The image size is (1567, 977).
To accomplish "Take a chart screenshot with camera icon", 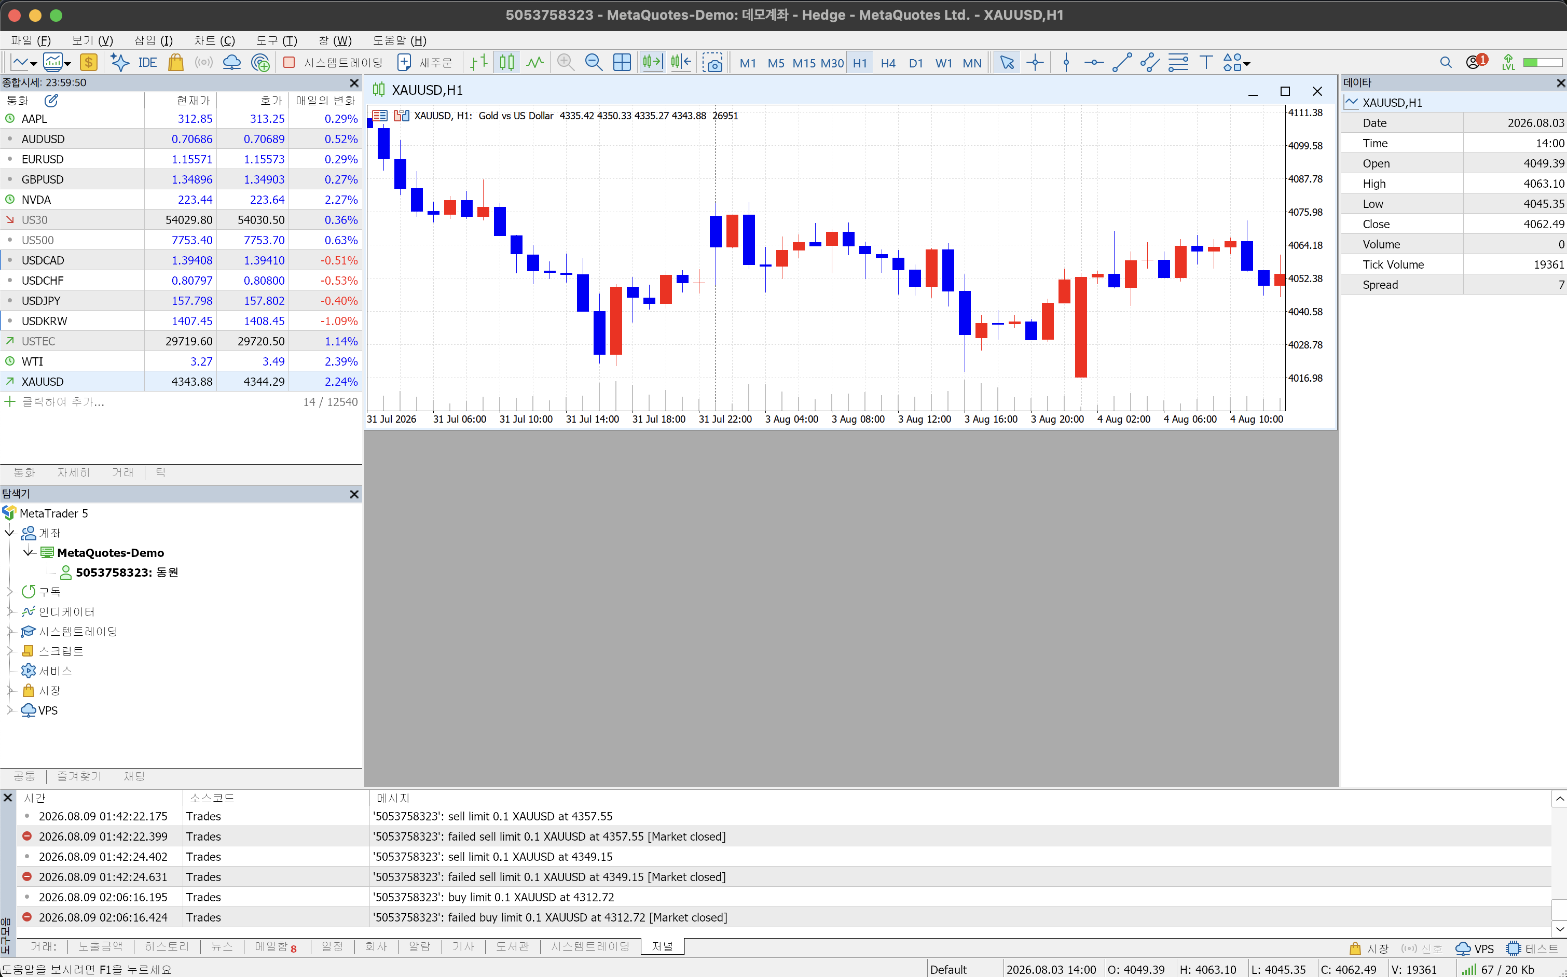I will pos(712,63).
